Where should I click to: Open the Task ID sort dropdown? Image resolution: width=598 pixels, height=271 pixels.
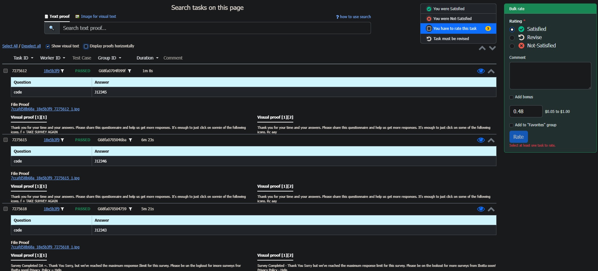23,58
